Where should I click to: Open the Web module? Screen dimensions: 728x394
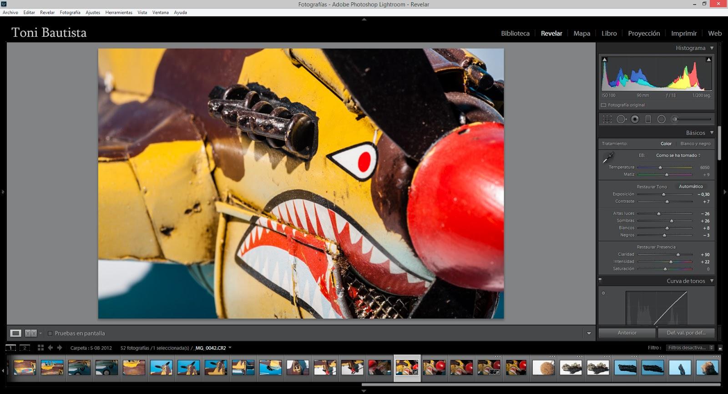(x=715, y=33)
